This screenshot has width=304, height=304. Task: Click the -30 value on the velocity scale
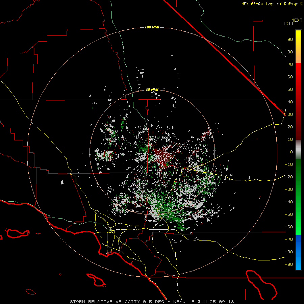289,189
